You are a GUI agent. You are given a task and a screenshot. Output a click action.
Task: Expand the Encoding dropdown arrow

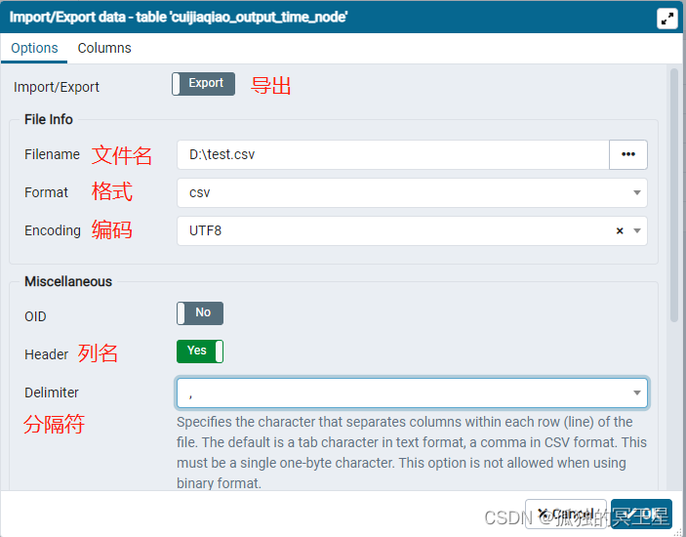point(637,231)
